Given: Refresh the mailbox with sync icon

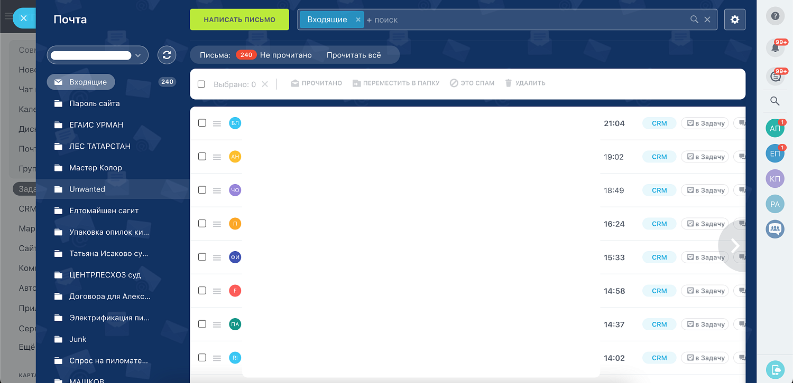Looking at the screenshot, I should (167, 54).
